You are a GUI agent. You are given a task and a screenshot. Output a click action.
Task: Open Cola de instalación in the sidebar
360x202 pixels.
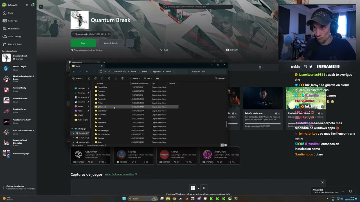point(18,187)
